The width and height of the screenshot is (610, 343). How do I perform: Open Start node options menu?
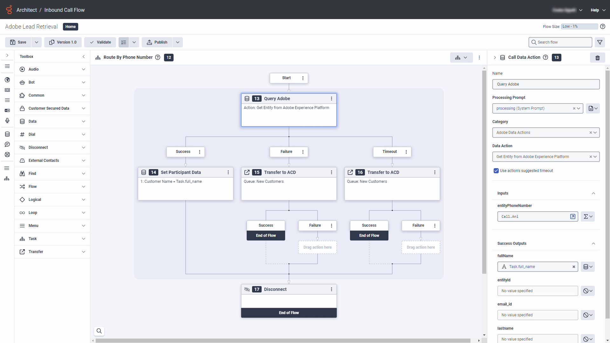(x=303, y=78)
